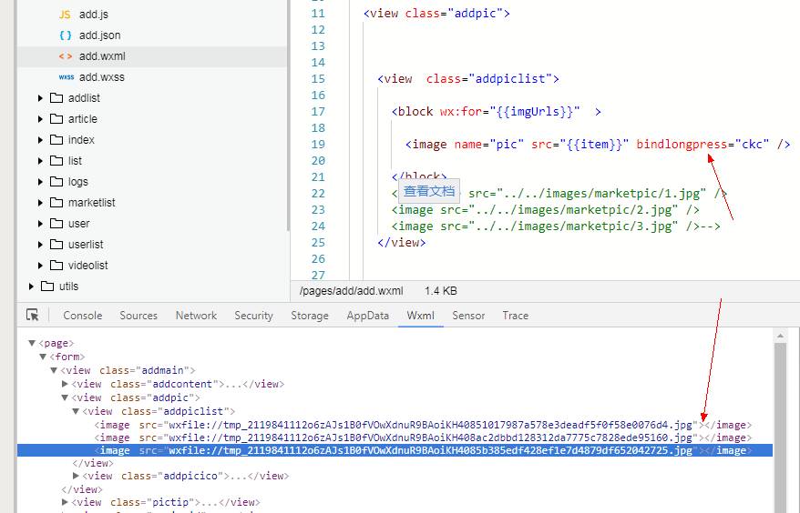Click bindlongpress attribute on line 19
The width and height of the screenshot is (800, 513).
coord(682,145)
